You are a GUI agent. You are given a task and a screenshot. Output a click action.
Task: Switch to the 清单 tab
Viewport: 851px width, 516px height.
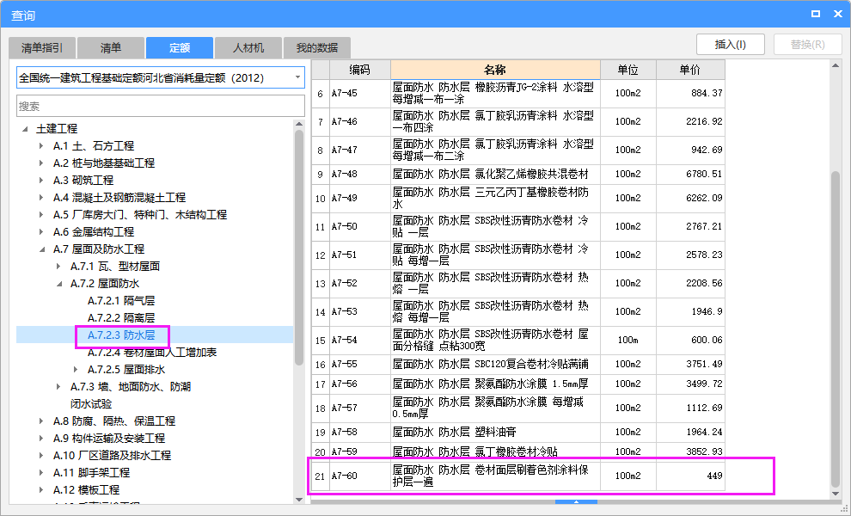pyautogui.click(x=111, y=48)
